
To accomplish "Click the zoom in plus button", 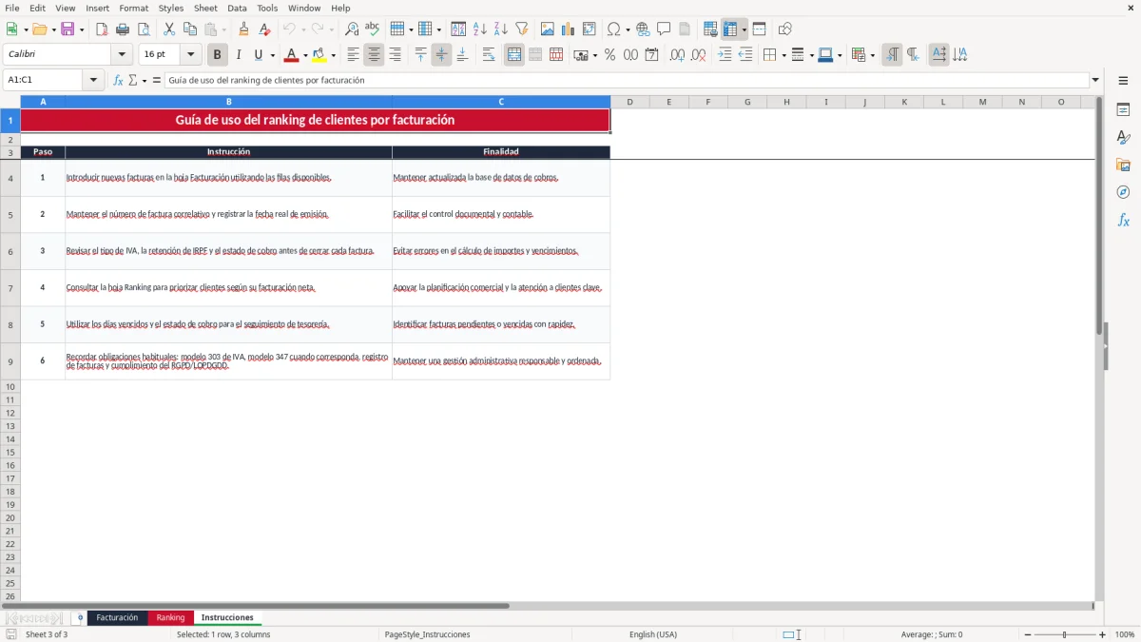I will pyautogui.click(x=1103, y=634).
